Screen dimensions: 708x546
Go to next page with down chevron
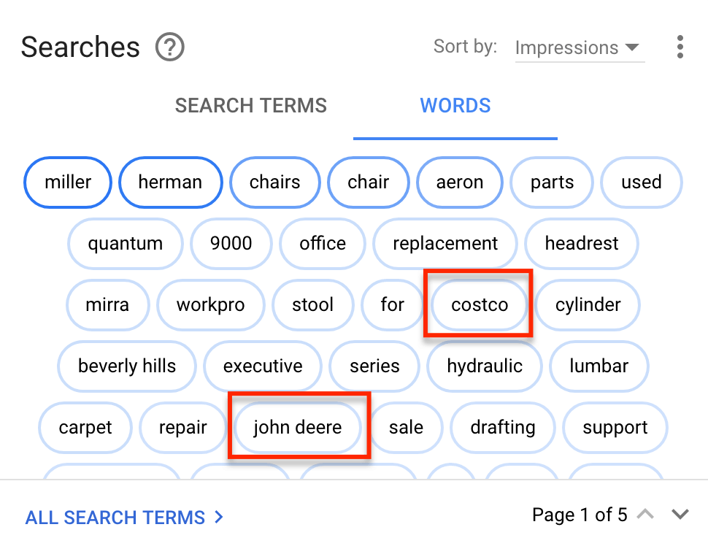pyautogui.click(x=680, y=515)
